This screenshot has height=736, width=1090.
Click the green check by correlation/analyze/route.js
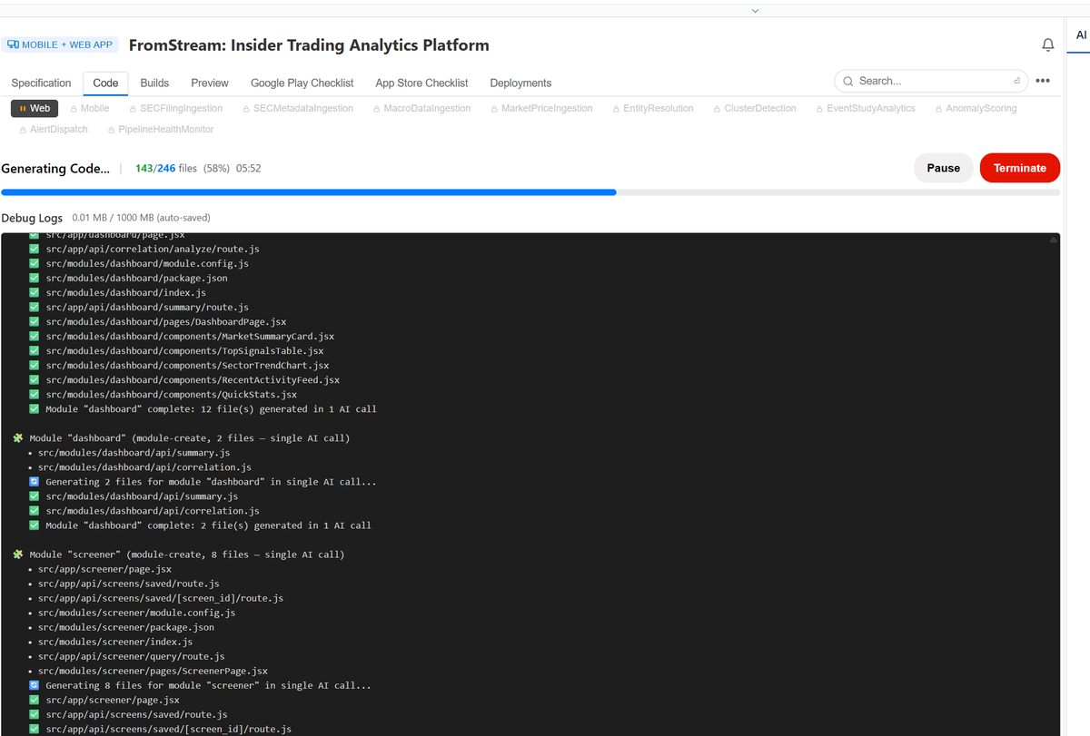coord(35,250)
